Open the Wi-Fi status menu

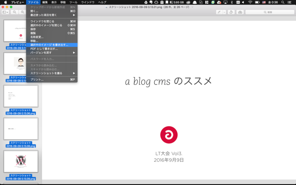coord(250,2)
